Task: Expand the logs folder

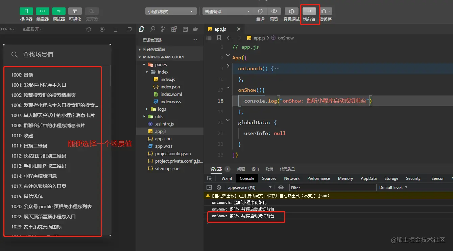Action: tap(170, 109)
